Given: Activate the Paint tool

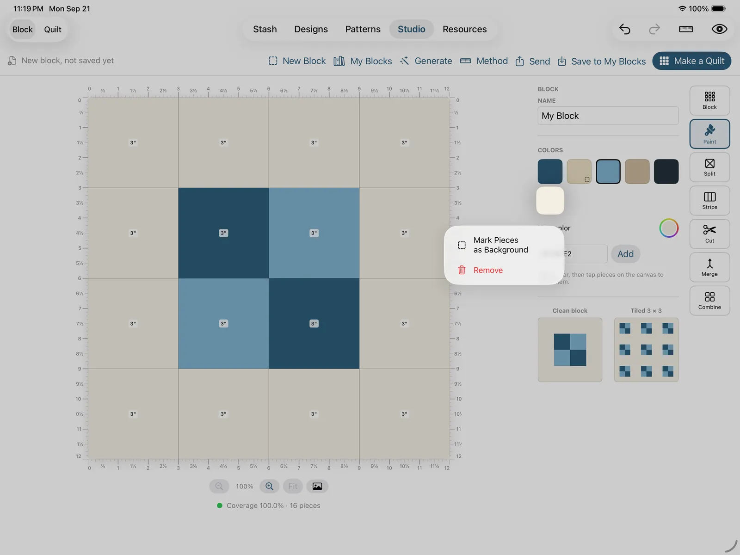Looking at the screenshot, I should (709, 134).
